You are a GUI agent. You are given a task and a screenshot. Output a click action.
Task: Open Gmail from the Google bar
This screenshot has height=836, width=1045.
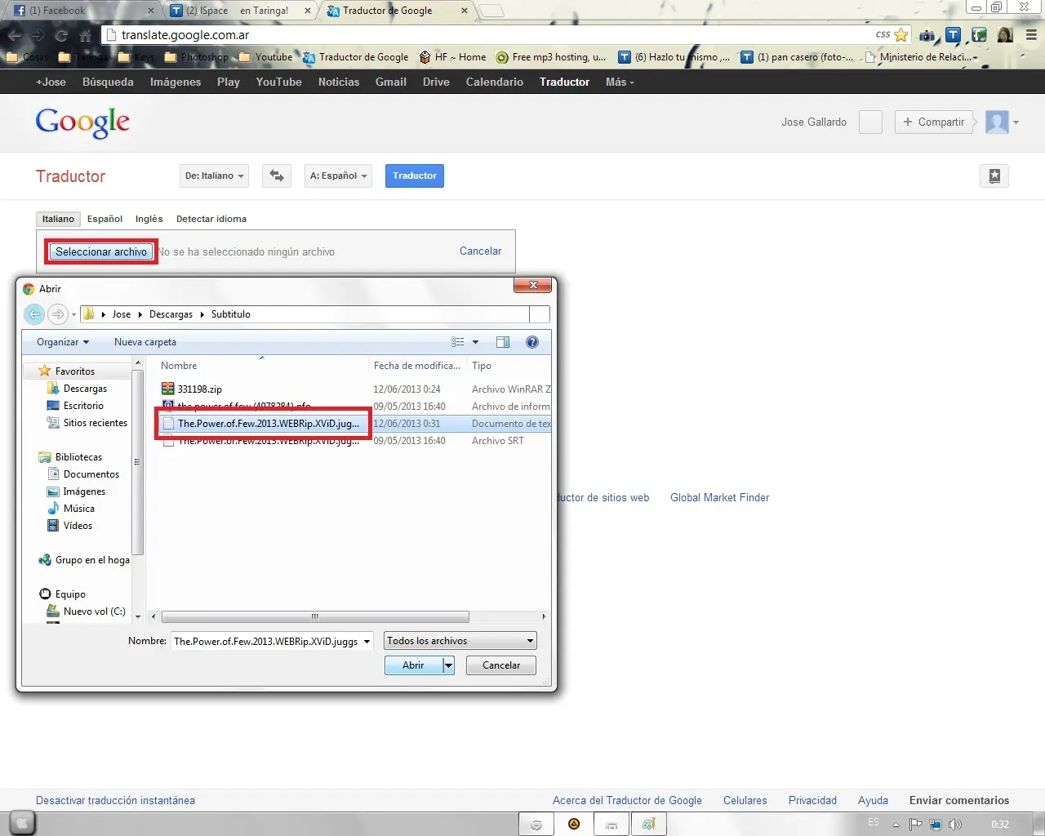391,82
